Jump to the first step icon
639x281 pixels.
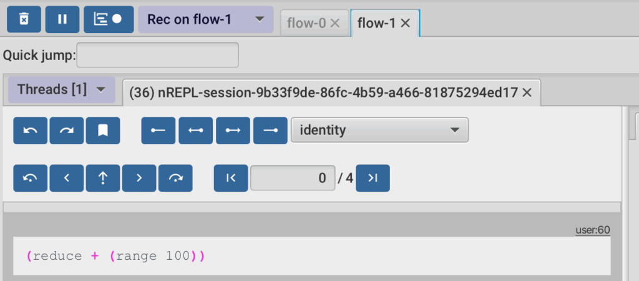pyautogui.click(x=231, y=178)
